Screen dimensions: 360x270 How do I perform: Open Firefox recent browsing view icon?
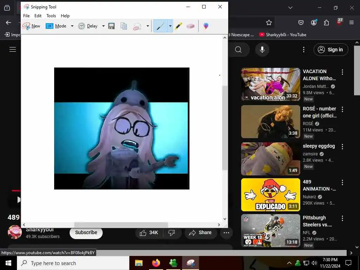(x=7, y=8)
